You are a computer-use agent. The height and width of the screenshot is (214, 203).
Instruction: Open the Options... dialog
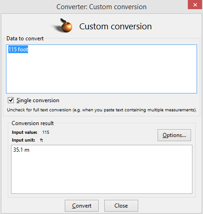[174, 135]
